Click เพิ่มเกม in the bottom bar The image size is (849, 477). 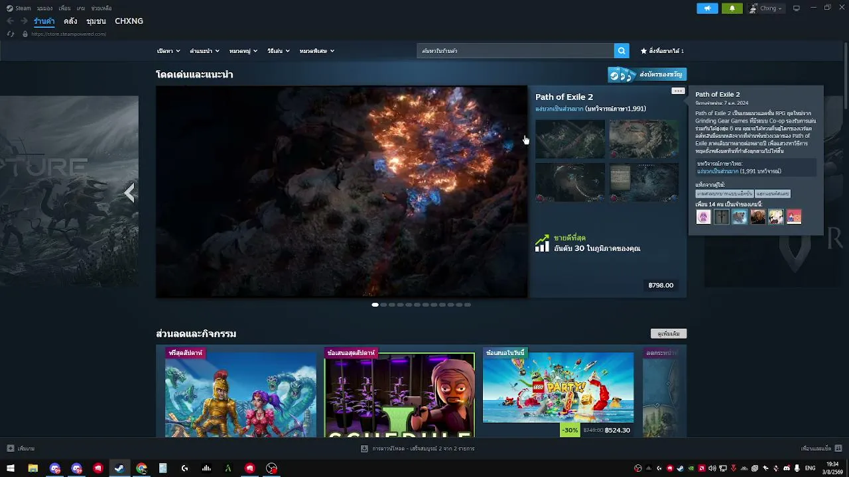click(x=26, y=449)
